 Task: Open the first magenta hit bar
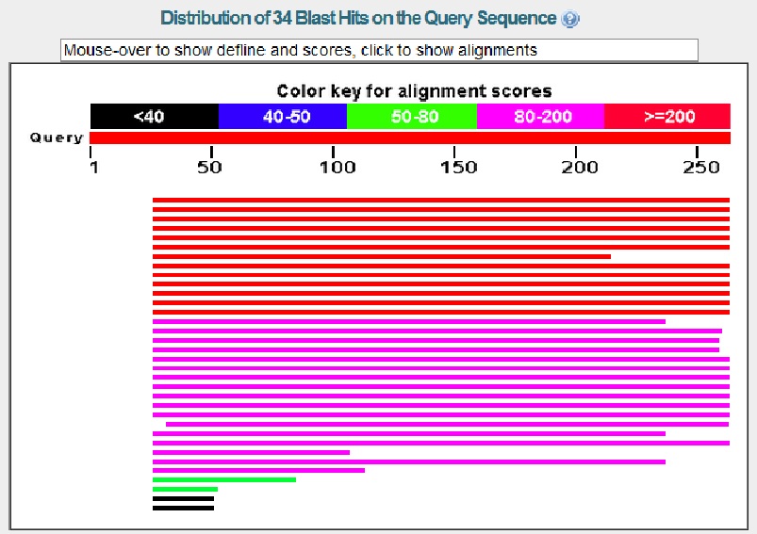coord(408,321)
